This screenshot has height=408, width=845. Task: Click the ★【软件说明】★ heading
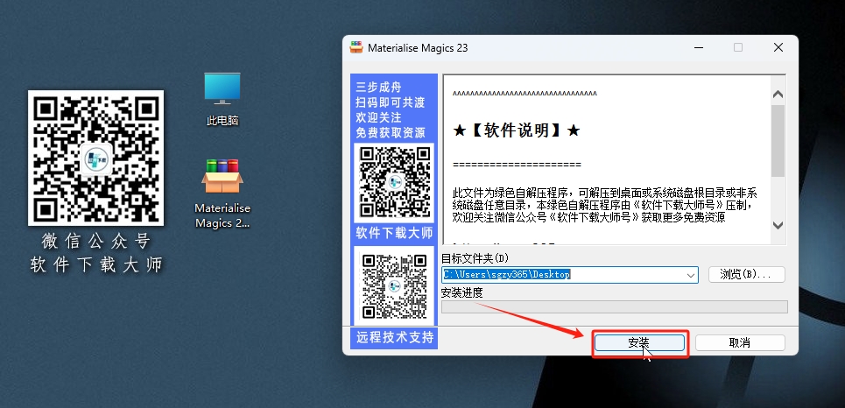(x=517, y=130)
